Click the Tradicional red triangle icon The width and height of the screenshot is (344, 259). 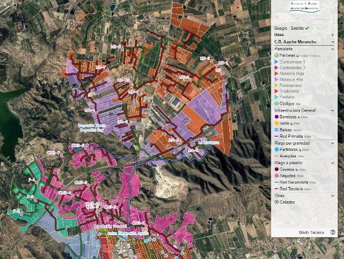(276, 91)
